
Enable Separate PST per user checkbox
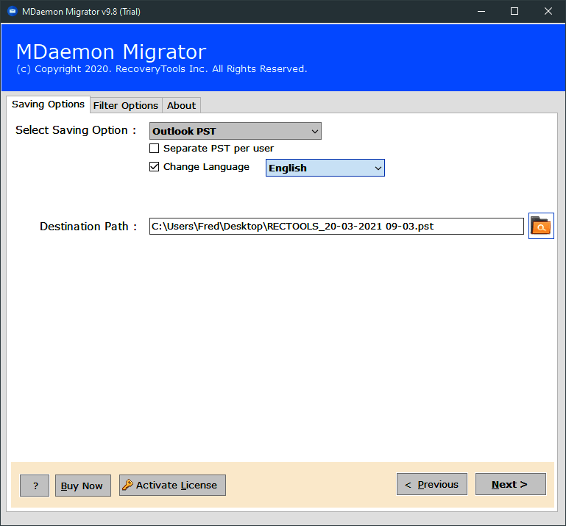click(x=155, y=149)
